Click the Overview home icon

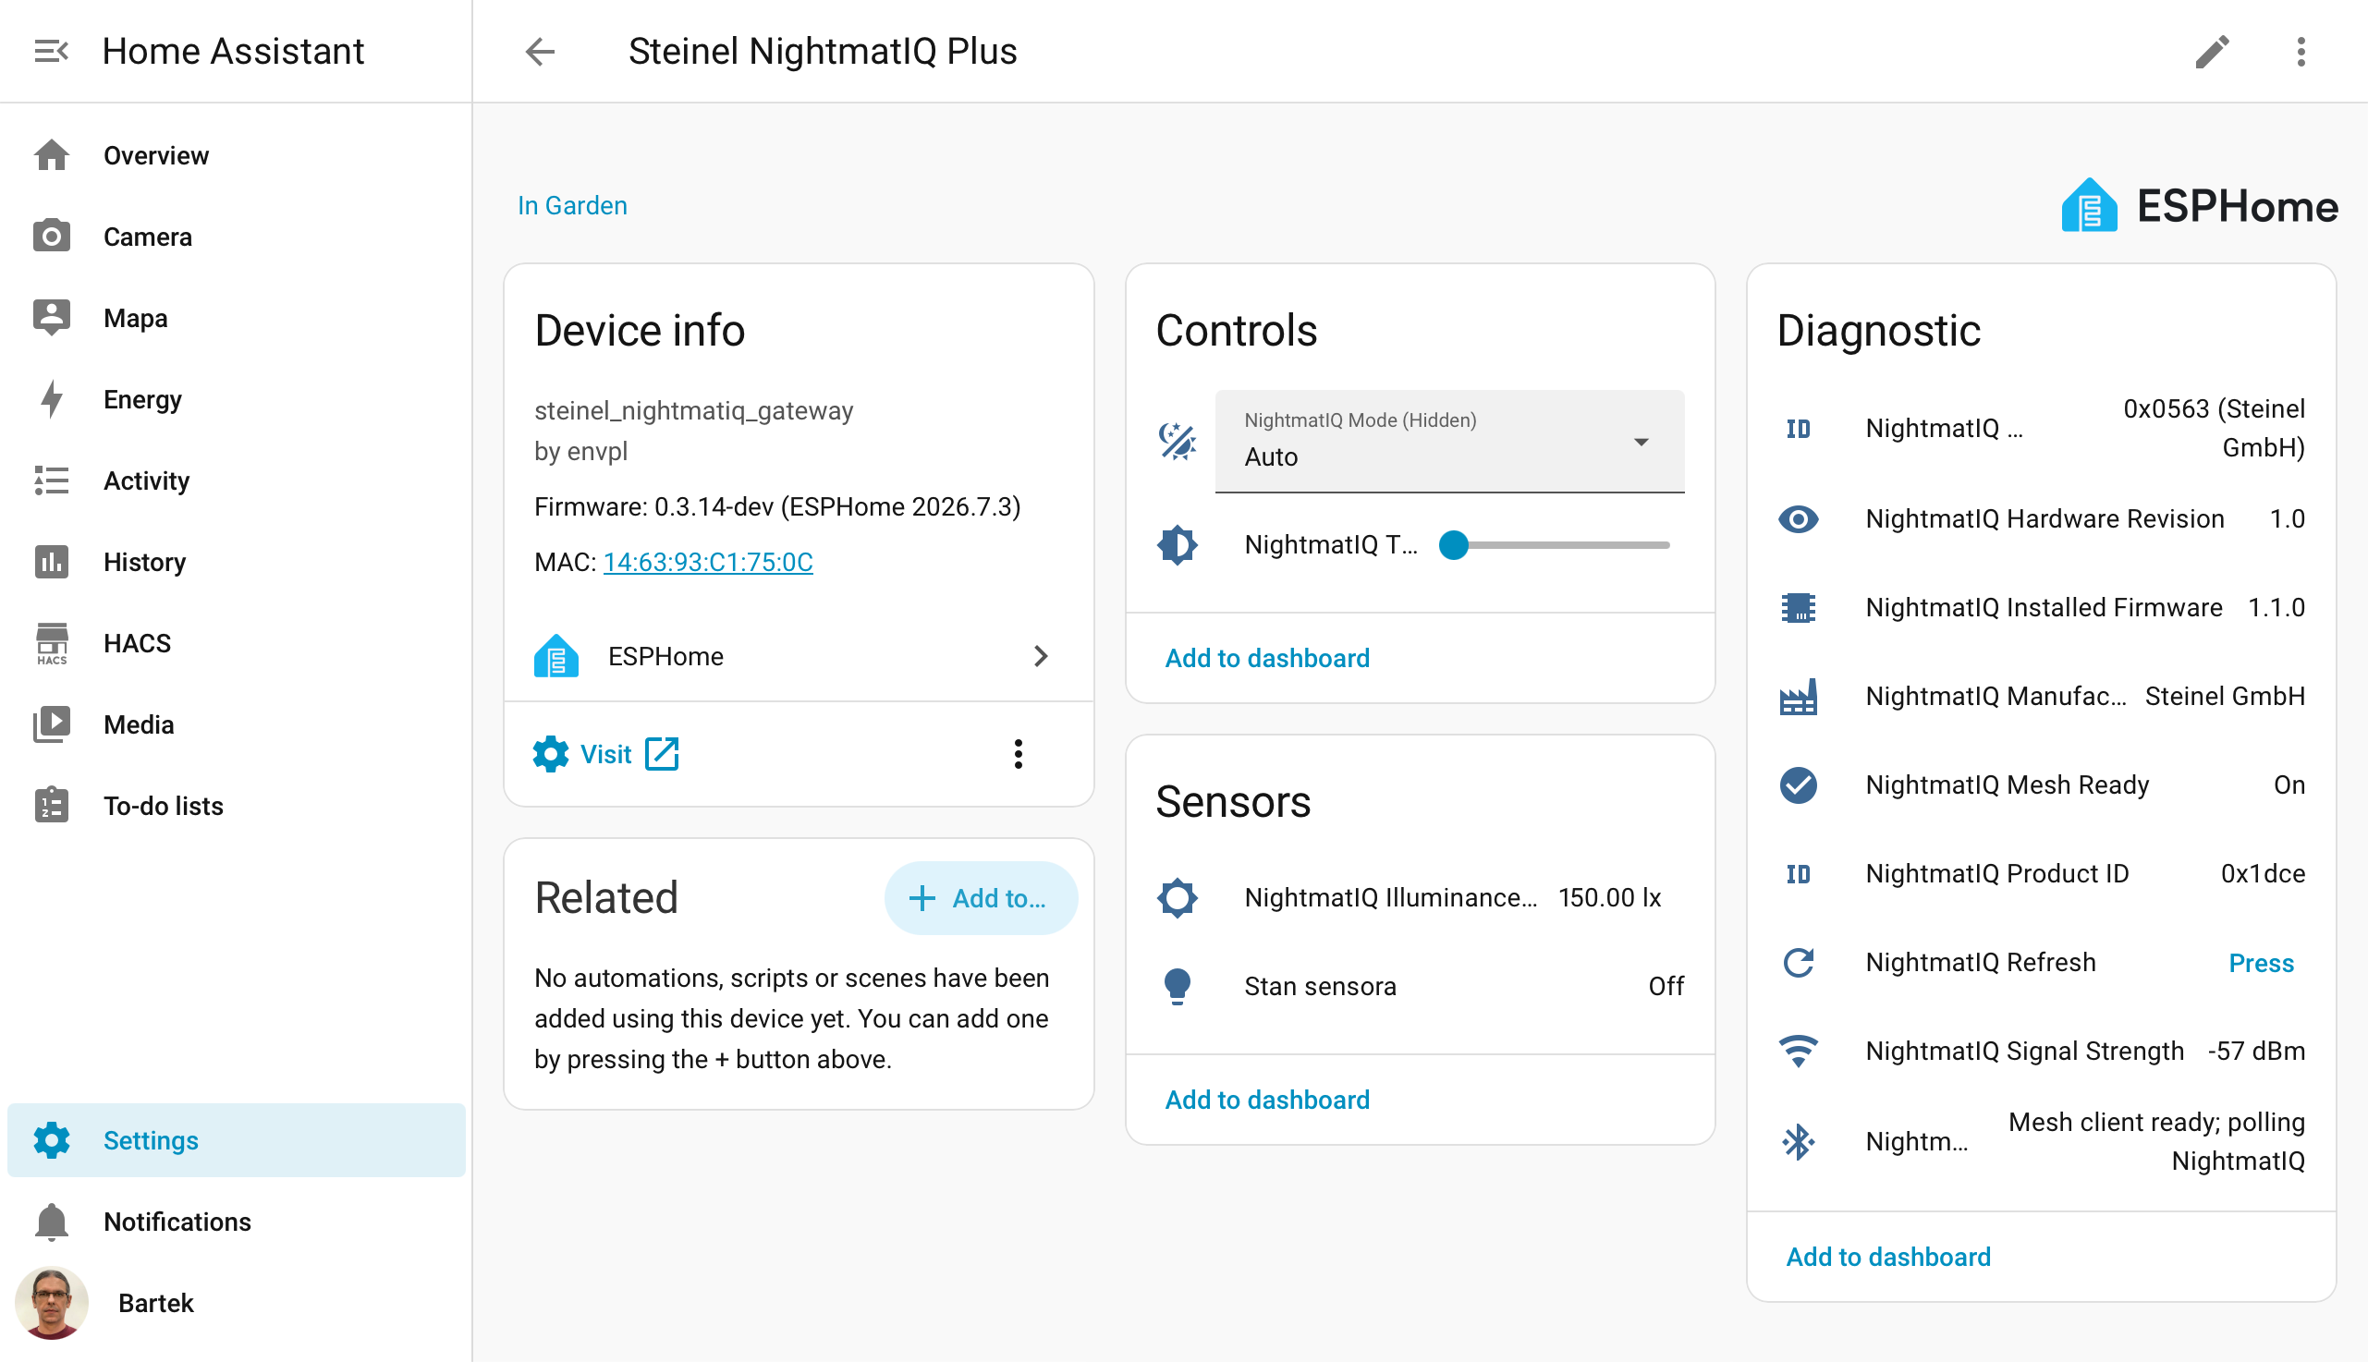[x=52, y=155]
